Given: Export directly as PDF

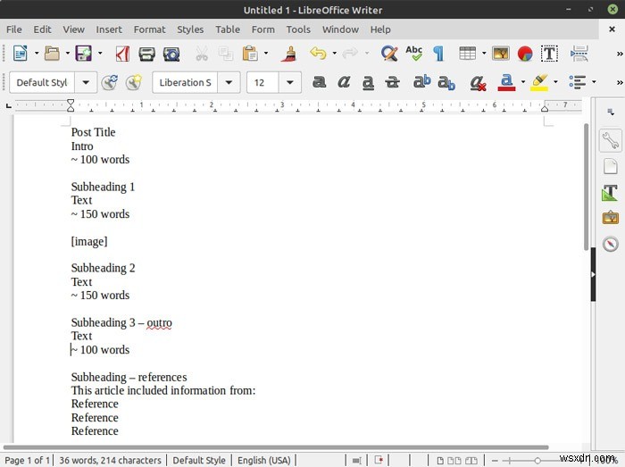Looking at the screenshot, I should click(123, 54).
